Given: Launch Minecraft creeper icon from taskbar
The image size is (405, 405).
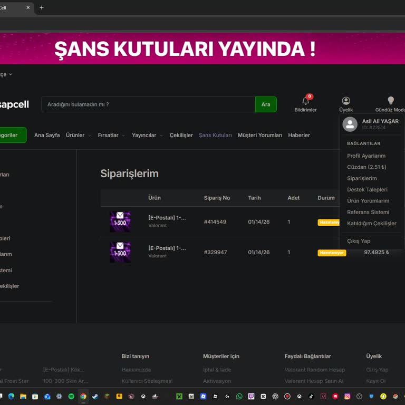Looking at the screenshot, I should [179, 396].
